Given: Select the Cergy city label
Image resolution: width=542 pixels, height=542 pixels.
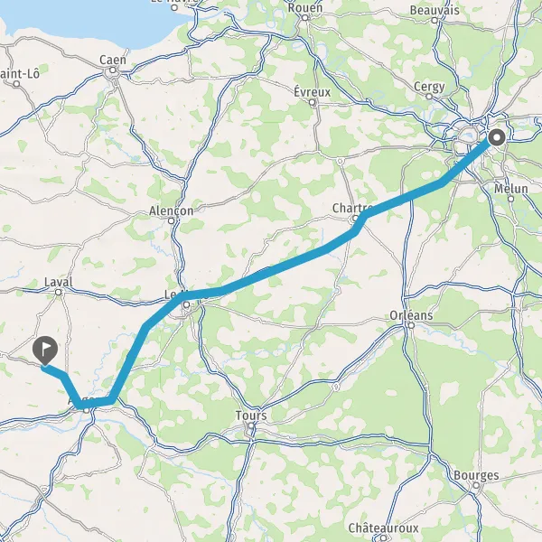Looking at the screenshot, I should click(429, 87).
